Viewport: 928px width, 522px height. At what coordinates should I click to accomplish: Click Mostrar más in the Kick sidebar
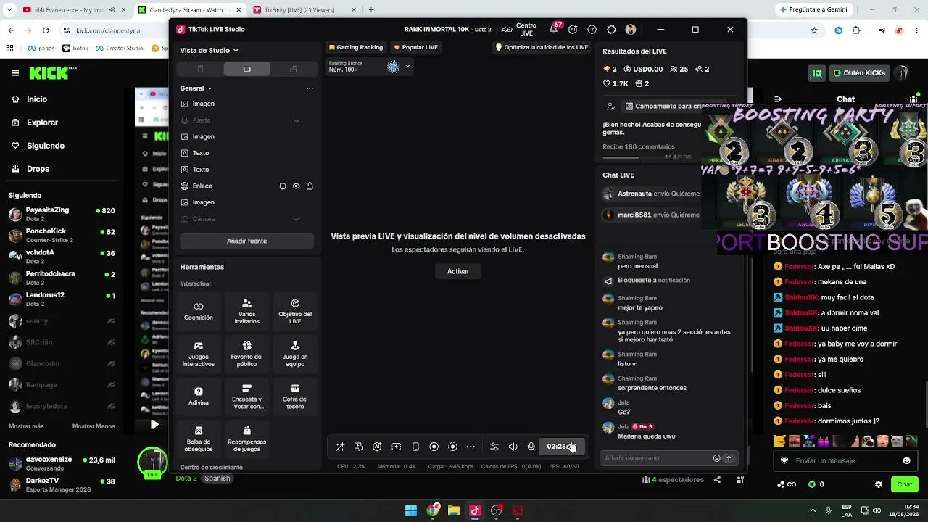click(26, 426)
